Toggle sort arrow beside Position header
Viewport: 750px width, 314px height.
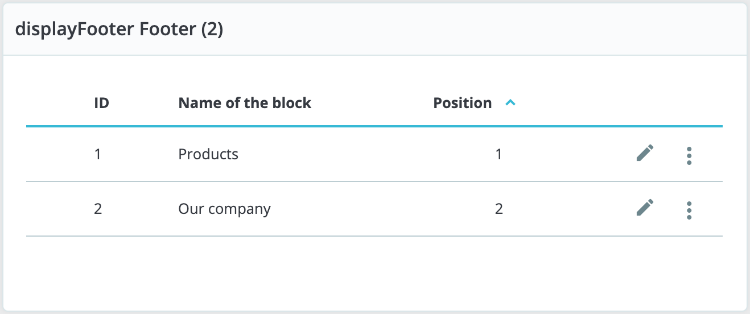[510, 103]
